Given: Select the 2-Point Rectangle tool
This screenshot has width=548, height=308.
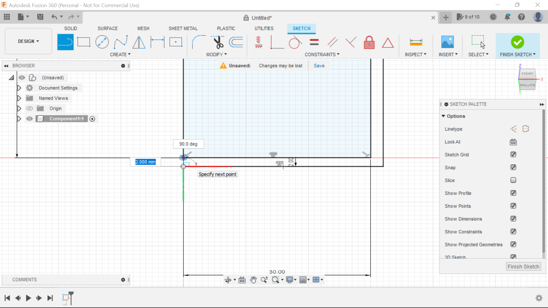Looking at the screenshot, I should 84,42.
